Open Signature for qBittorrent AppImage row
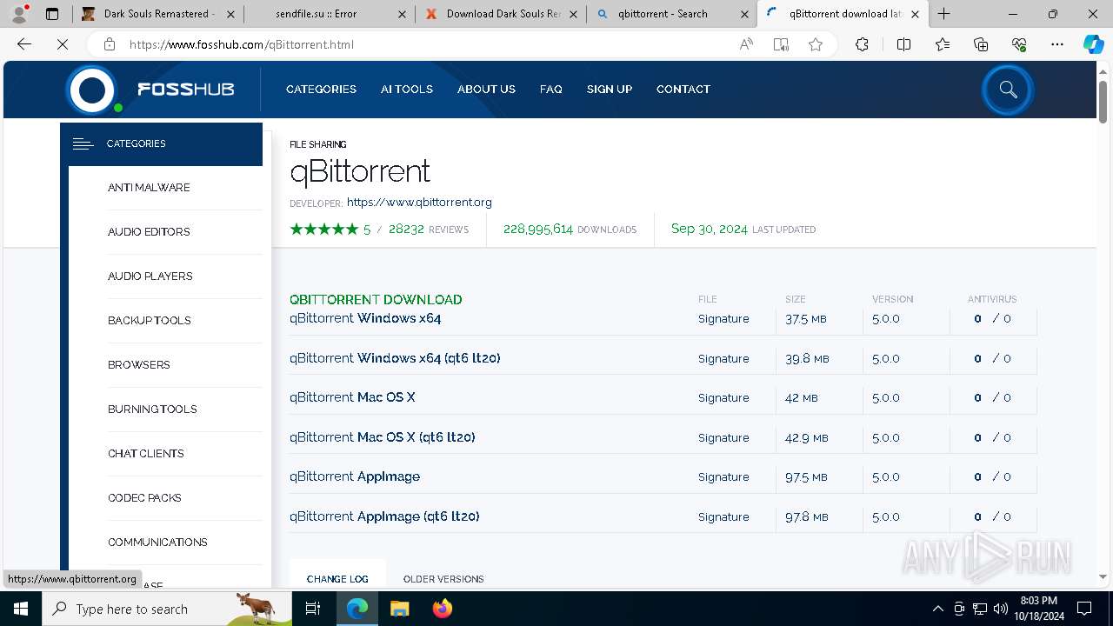This screenshot has width=1113, height=626. (723, 477)
